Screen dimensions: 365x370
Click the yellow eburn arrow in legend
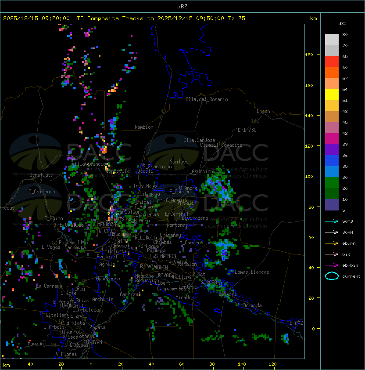click(x=332, y=243)
